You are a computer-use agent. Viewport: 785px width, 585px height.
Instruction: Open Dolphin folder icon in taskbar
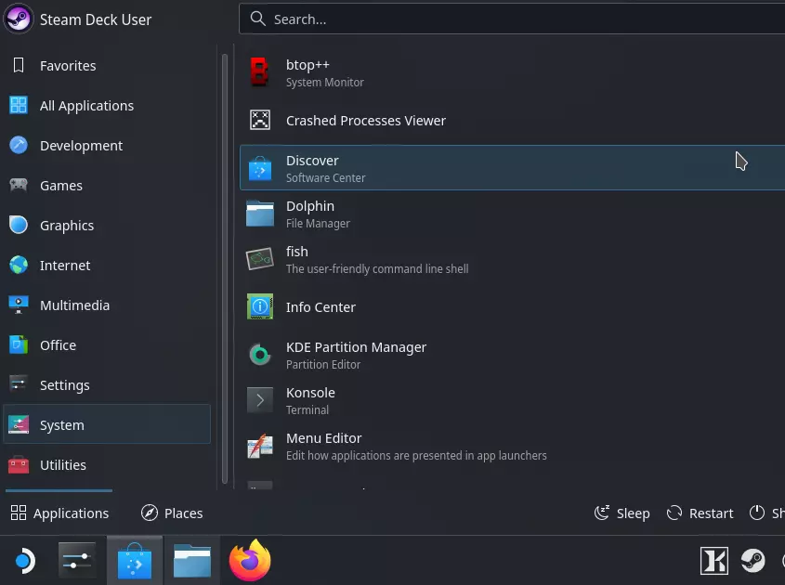point(191,561)
